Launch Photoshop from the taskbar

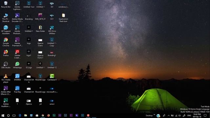coord(82,115)
